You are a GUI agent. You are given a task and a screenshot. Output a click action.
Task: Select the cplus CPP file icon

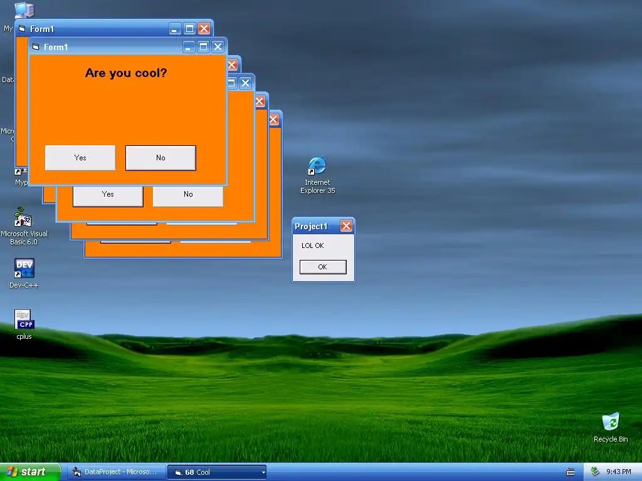tap(24, 325)
